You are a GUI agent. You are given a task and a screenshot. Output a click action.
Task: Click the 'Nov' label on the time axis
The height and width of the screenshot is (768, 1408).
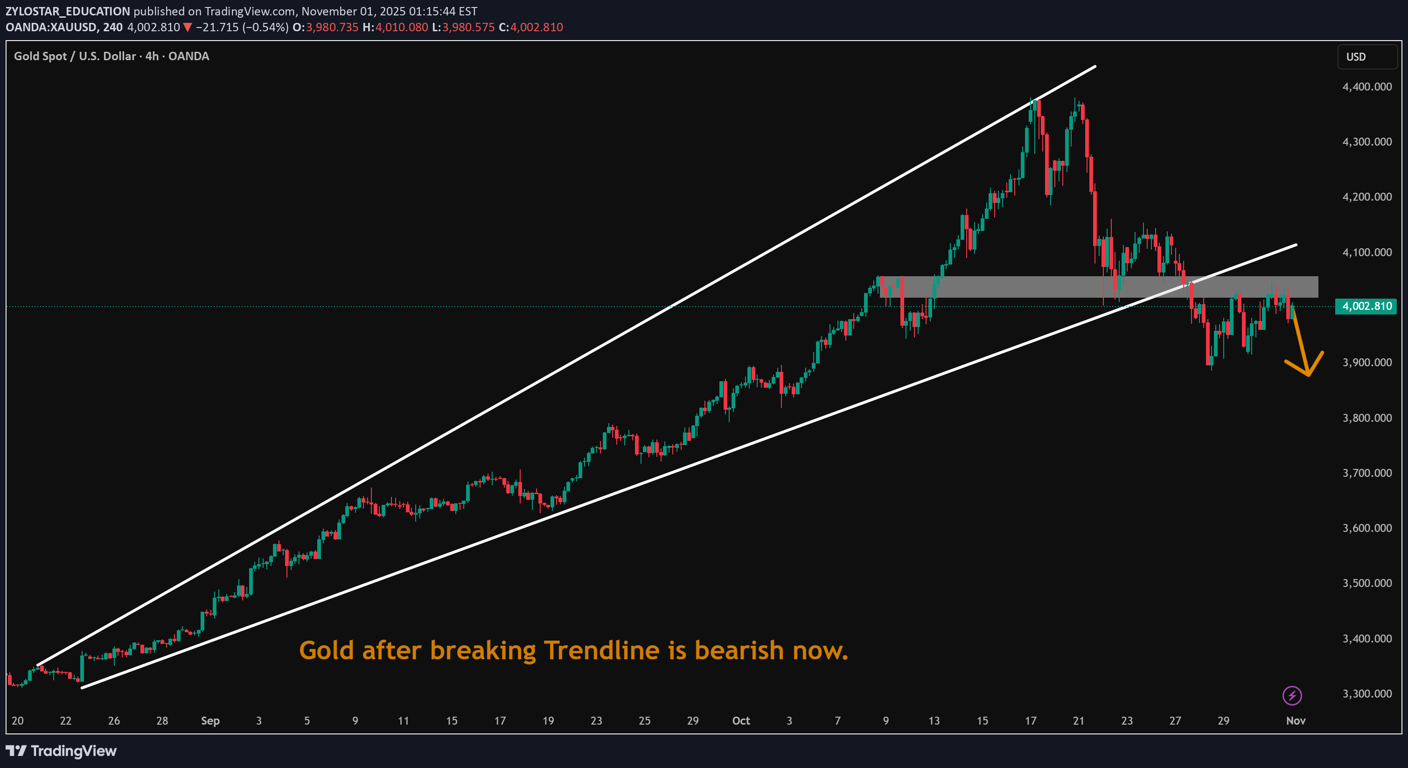tap(1296, 720)
